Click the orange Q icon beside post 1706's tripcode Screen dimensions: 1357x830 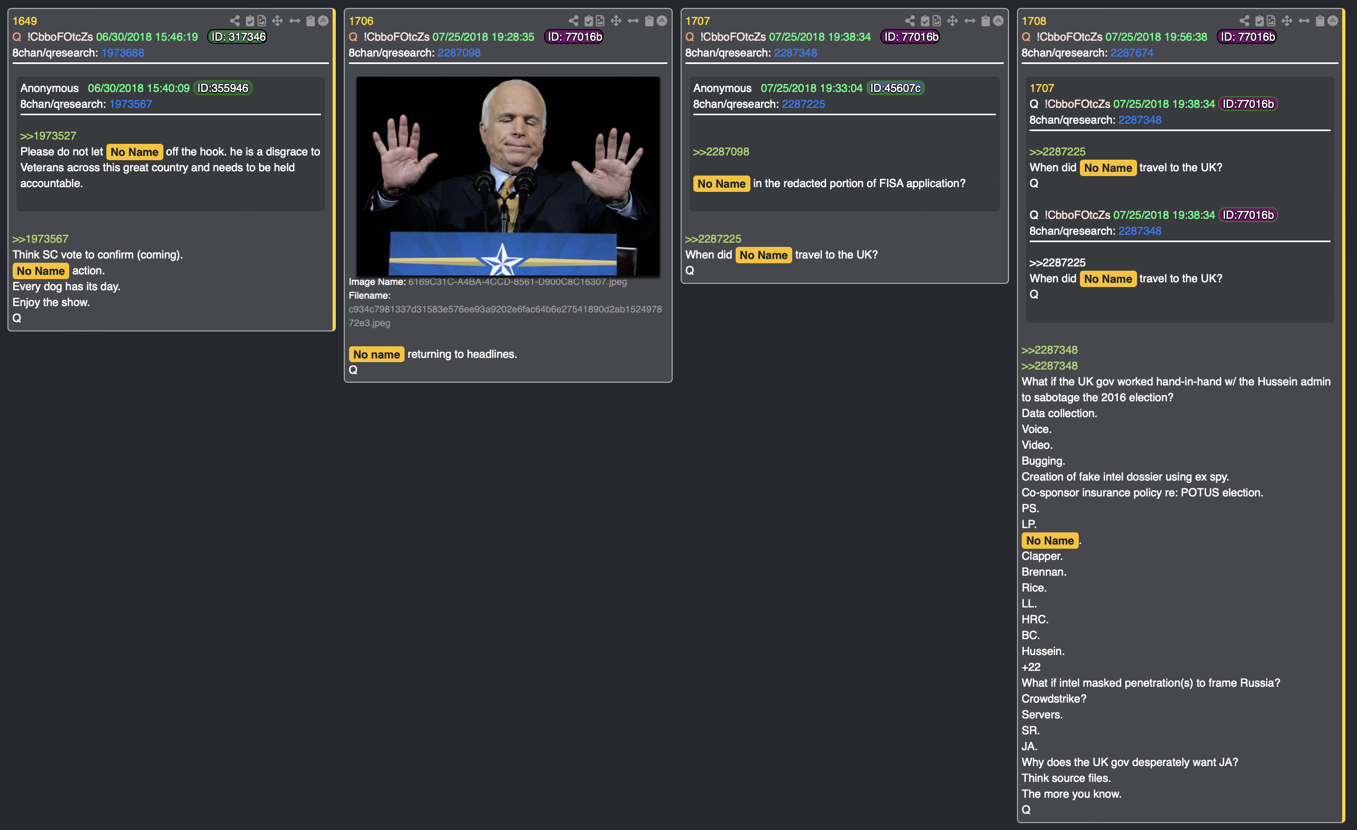(x=354, y=37)
